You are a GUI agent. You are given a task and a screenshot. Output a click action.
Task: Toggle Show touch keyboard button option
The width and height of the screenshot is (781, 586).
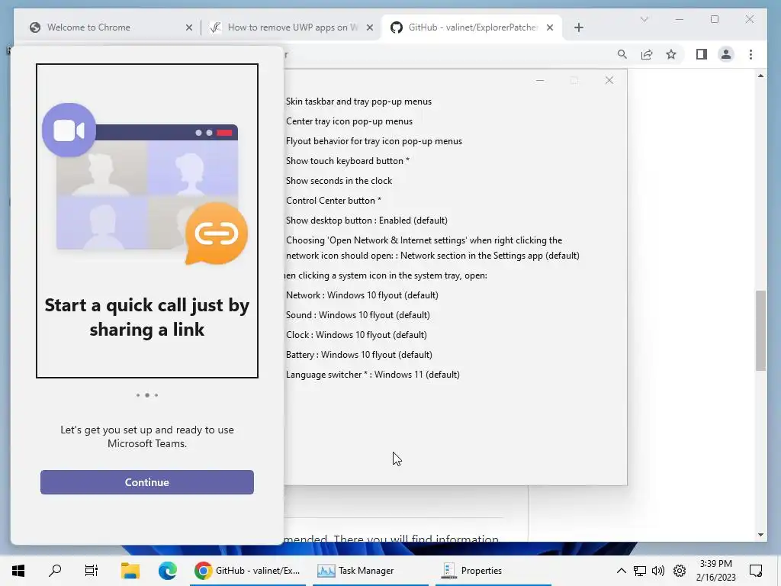coord(348,161)
